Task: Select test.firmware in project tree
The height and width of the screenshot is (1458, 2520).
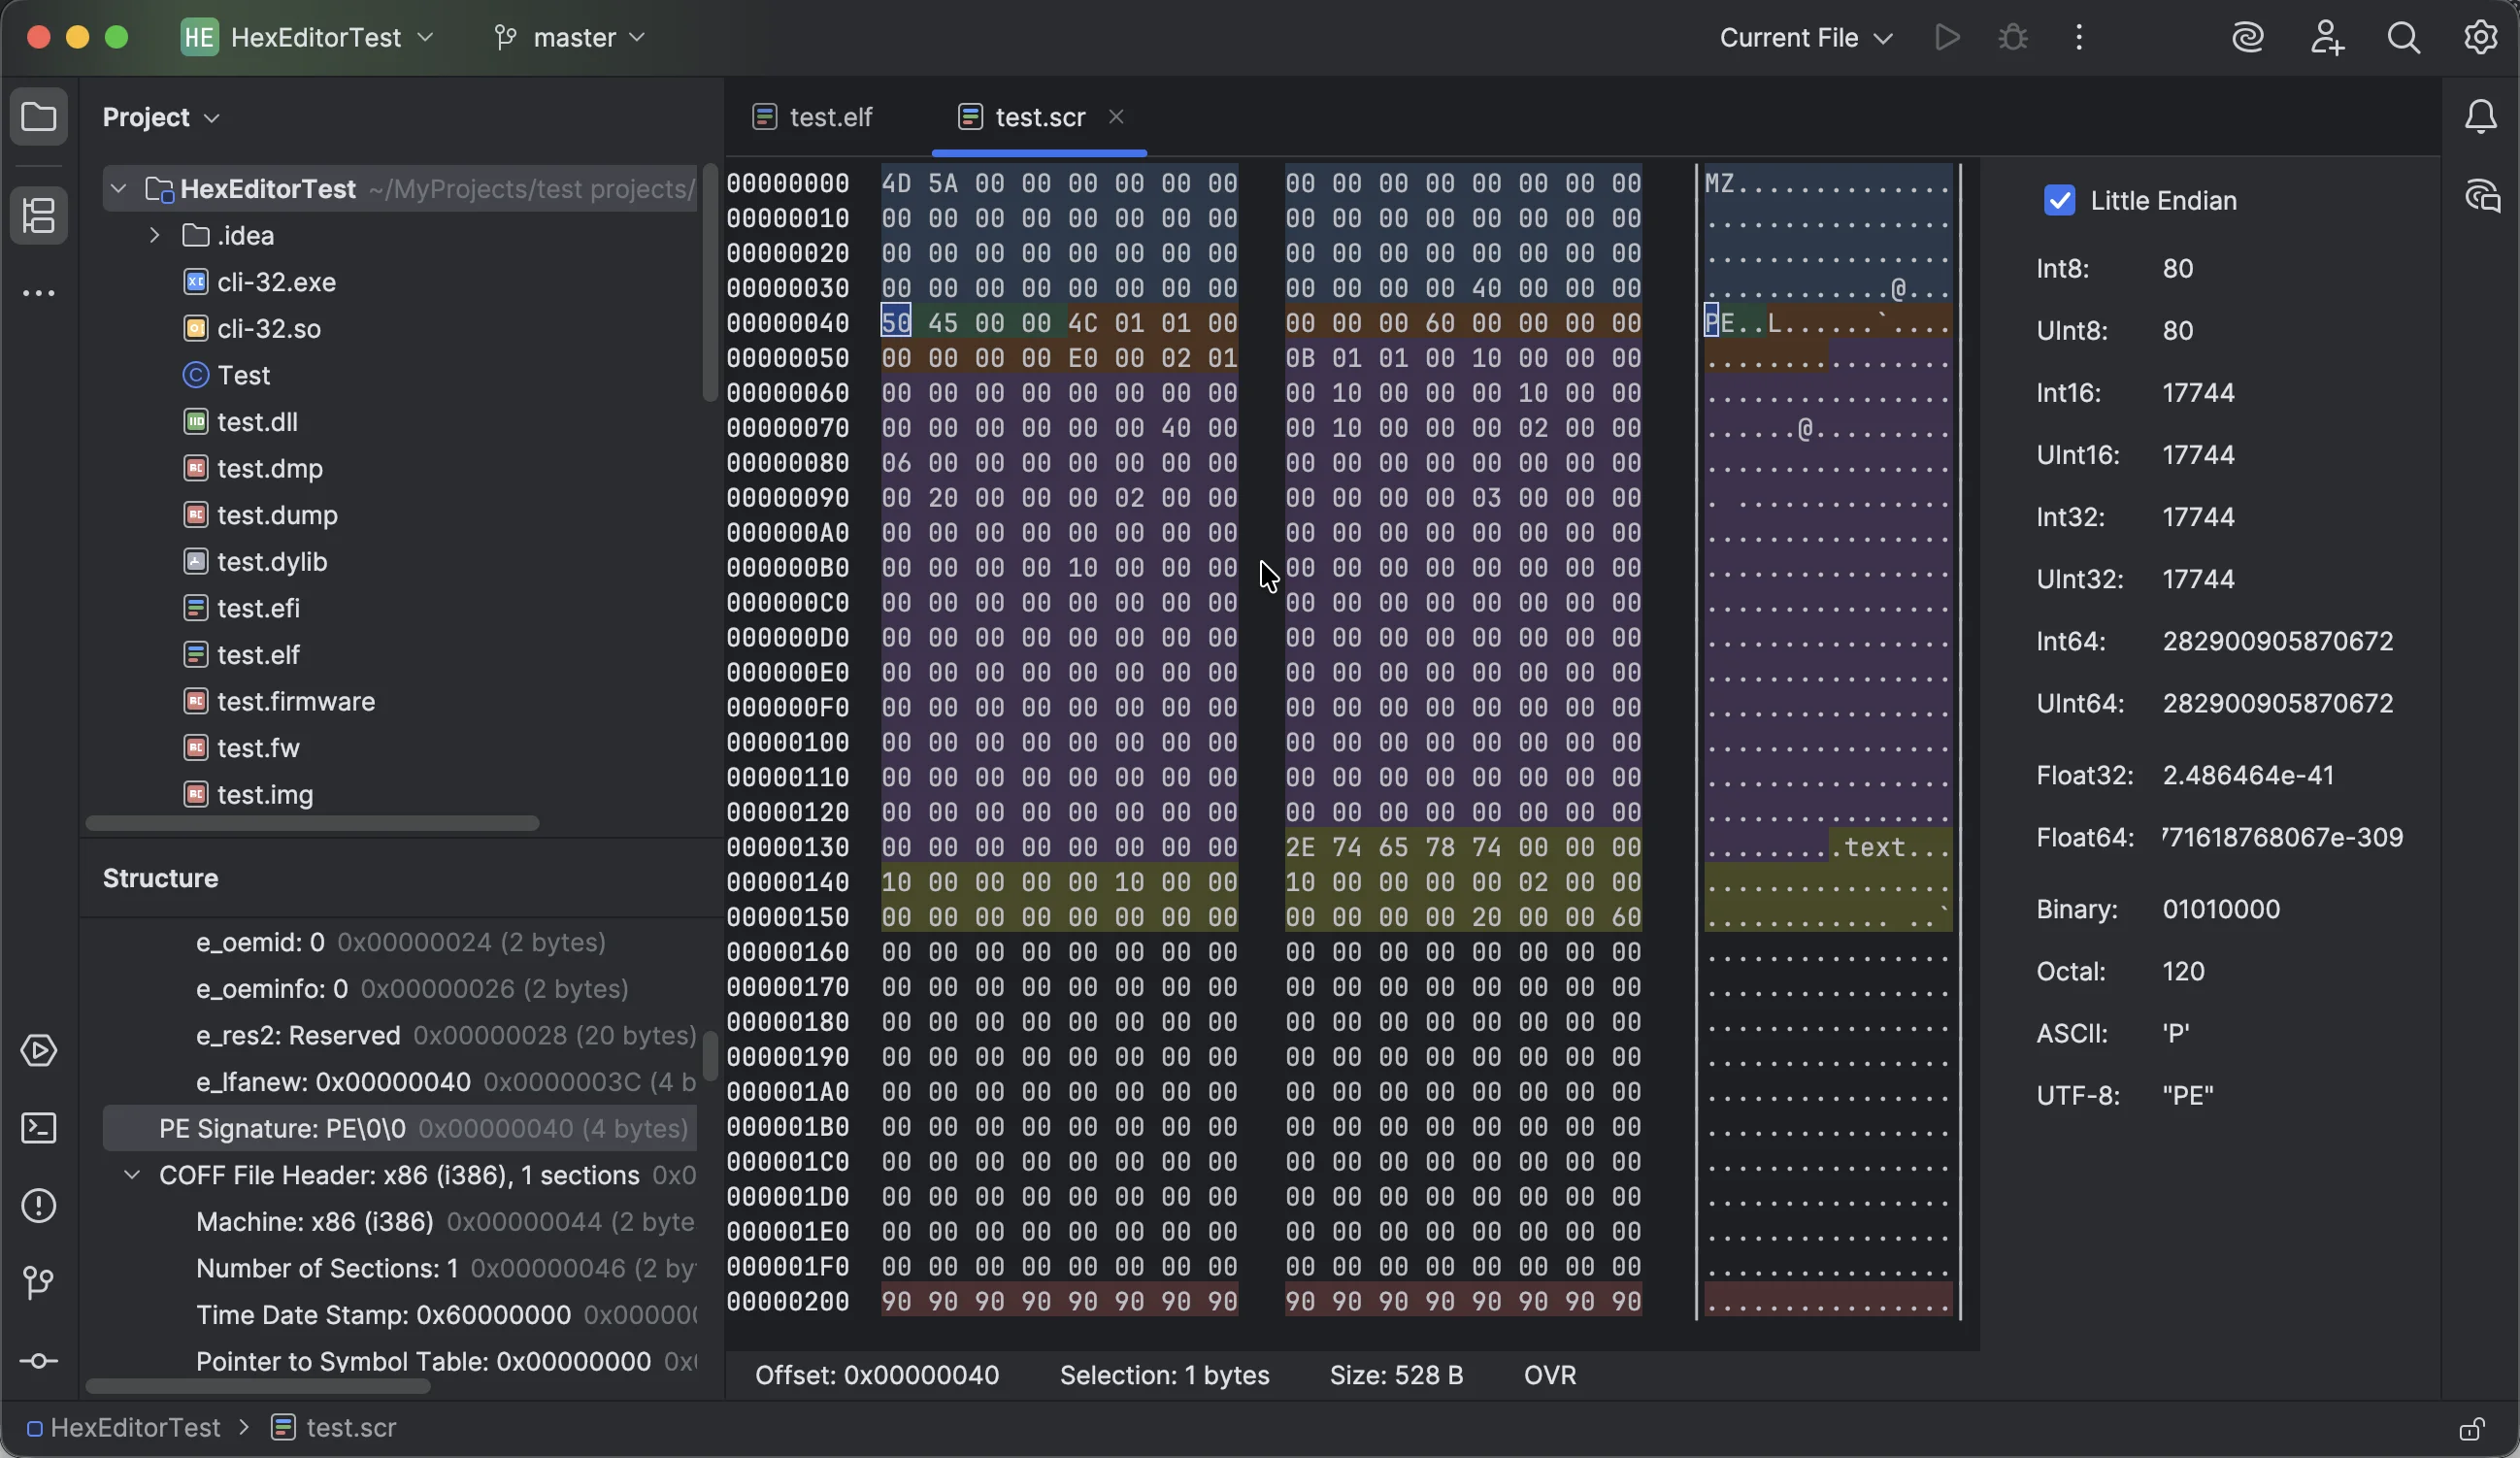Action: 279,702
